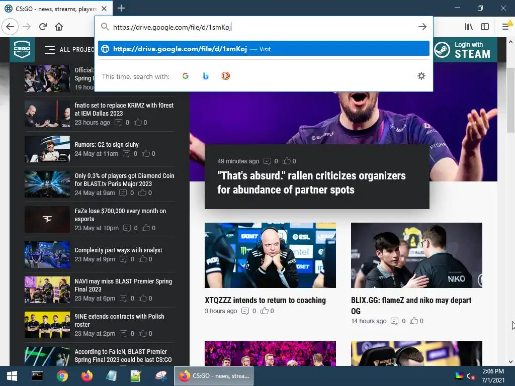Open the Library toolbar icon
515x386 pixels.
click(x=469, y=27)
